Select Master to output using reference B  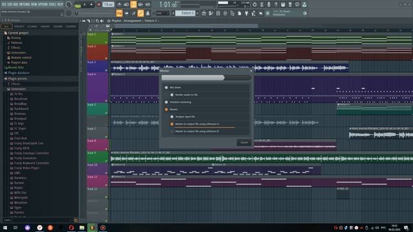pyautogui.click(x=172, y=131)
